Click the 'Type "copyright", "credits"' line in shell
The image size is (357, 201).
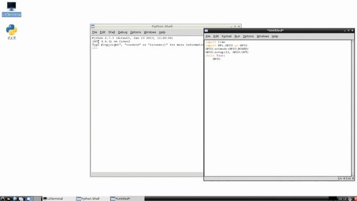pyautogui.click(x=147, y=45)
